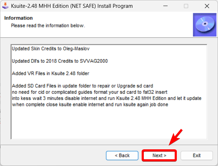Image resolution: width=218 pixels, height=166 pixels.
Task: Click the installer icon in title bar
Action: pyautogui.click(x=6, y=6)
